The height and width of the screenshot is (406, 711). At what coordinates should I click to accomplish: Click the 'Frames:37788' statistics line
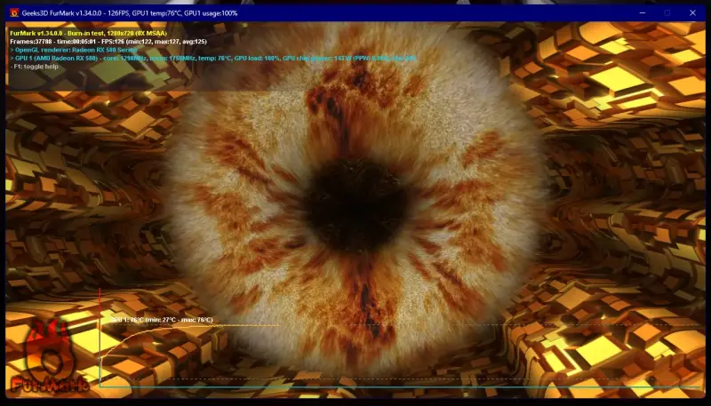pos(108,41)
